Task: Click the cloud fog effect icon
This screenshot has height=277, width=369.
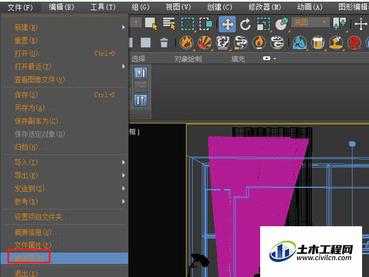Action: [x=277, y=42]
